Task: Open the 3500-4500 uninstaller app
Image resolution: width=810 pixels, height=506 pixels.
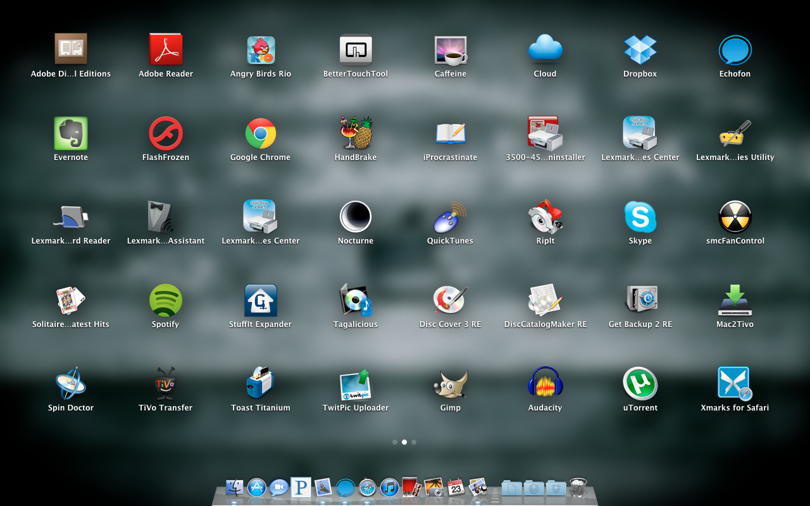Action: [x=545, y=133]
